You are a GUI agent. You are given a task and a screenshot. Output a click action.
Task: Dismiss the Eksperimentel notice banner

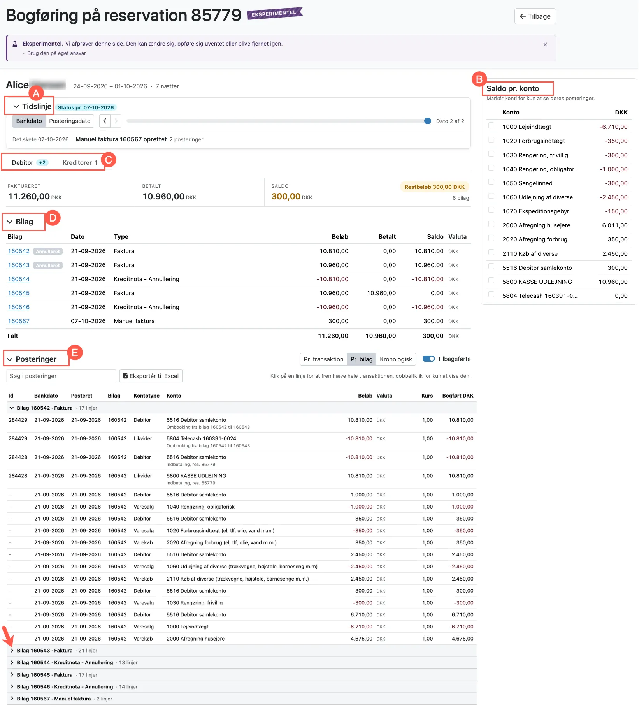point(545,44)
